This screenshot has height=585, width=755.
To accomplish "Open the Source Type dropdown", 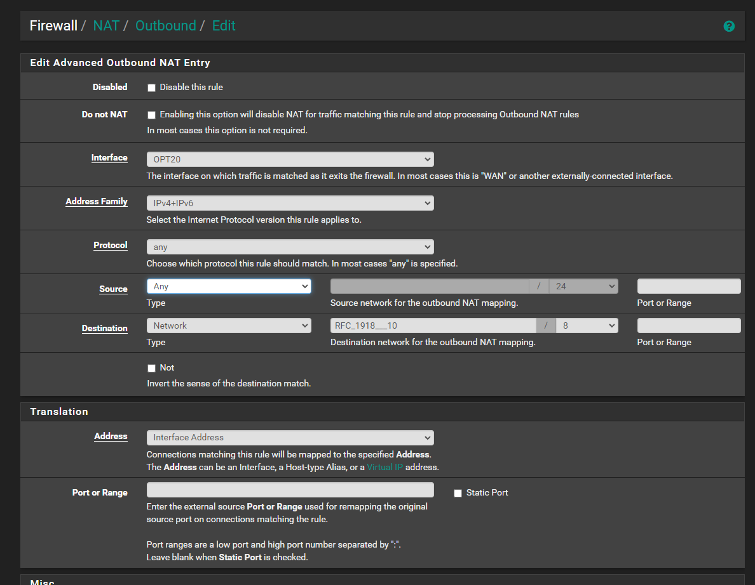I will coord(229,287).
